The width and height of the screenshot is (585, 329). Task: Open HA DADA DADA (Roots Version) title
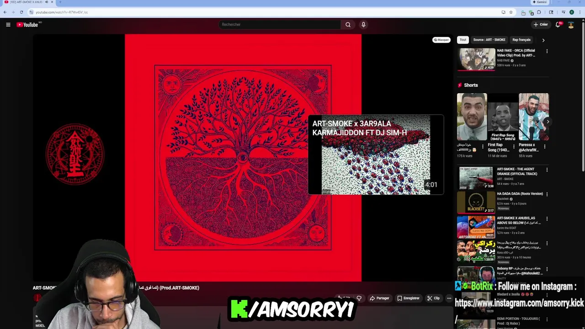(520, 194)
